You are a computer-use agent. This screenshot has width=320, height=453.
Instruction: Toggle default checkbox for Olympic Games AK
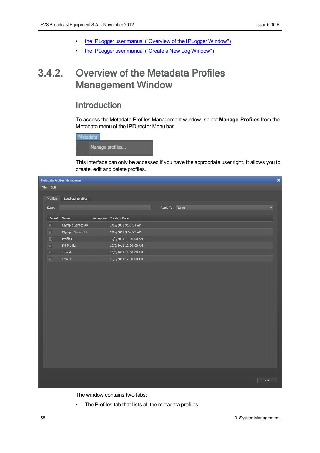point(50,225)
